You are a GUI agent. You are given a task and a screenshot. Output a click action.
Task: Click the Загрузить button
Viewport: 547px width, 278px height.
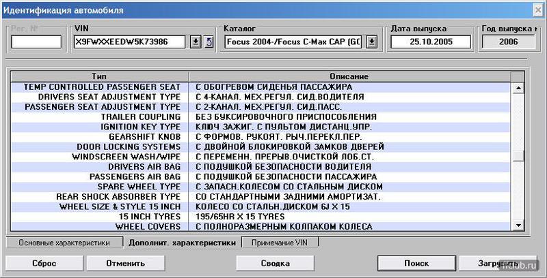[498, 264]
